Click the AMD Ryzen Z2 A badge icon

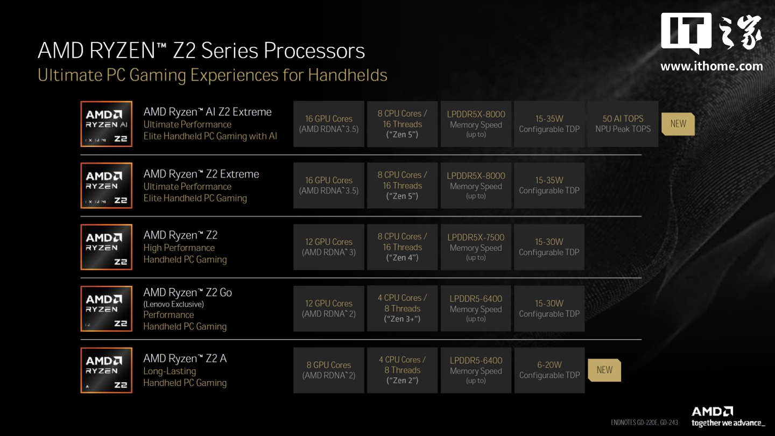tap(107, 370)
